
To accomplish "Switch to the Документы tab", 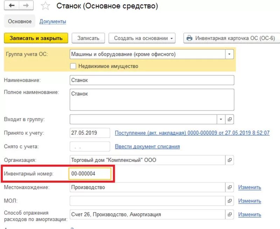I will click(x=53, y=21).
